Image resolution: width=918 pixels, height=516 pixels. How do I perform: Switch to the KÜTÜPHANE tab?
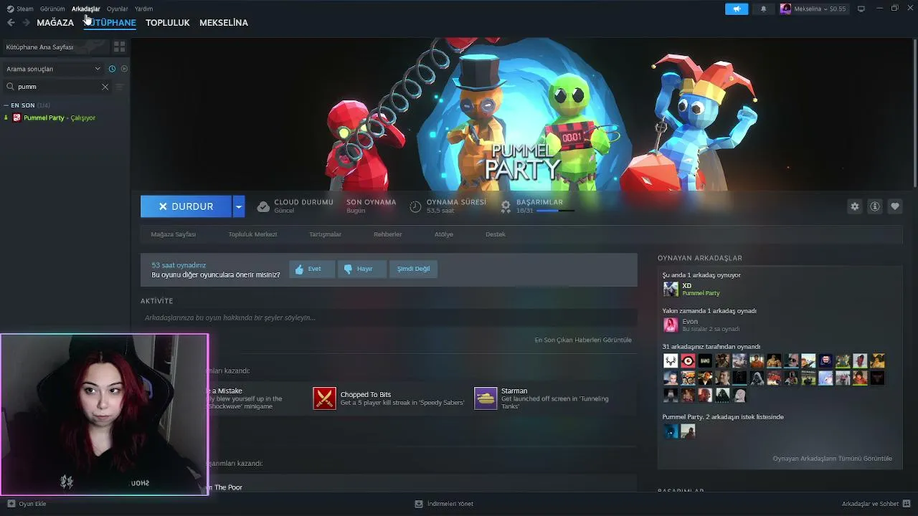point(110,23)
